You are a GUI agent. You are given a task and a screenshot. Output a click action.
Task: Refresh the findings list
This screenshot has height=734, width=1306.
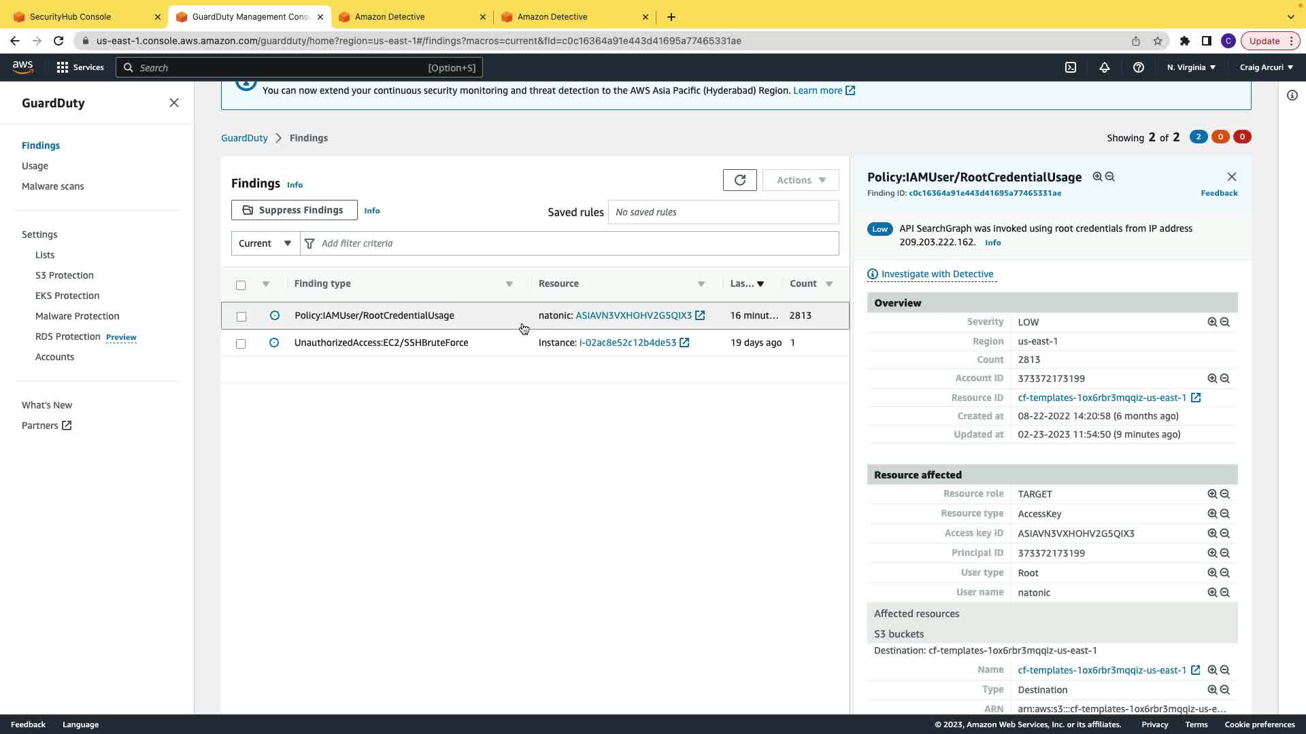[739, 180]
